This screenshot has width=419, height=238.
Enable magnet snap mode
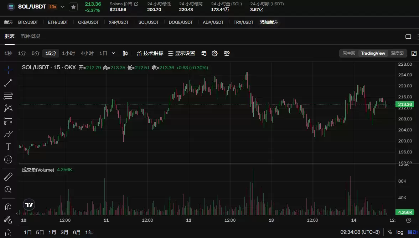8,207
